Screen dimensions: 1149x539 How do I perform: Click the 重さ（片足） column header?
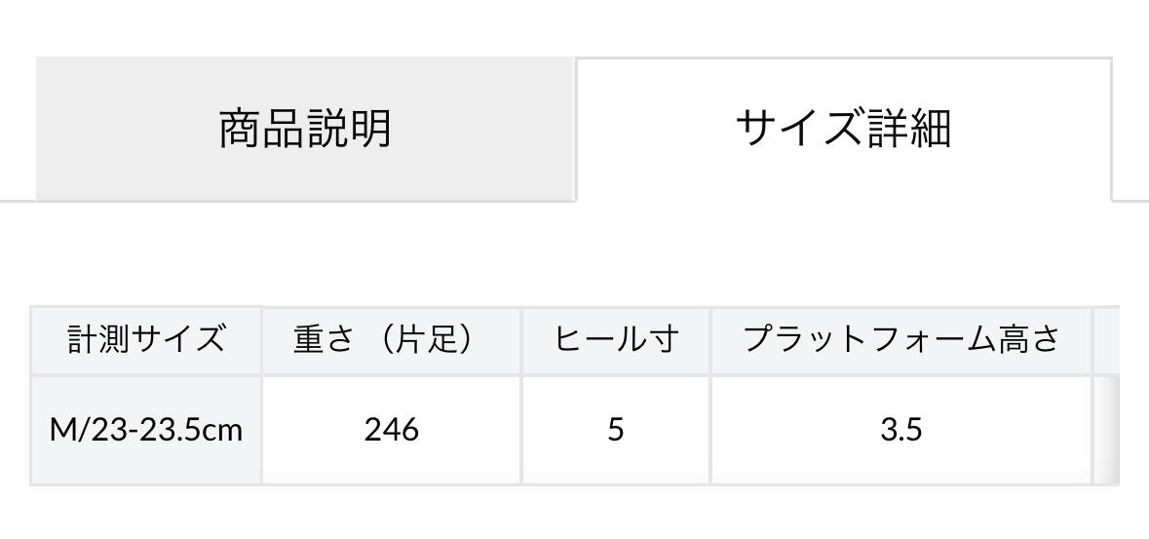[391, 340]
